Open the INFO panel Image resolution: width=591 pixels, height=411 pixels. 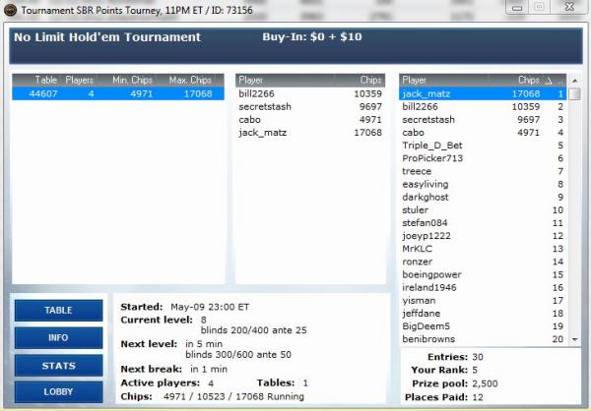pos(58,337)
